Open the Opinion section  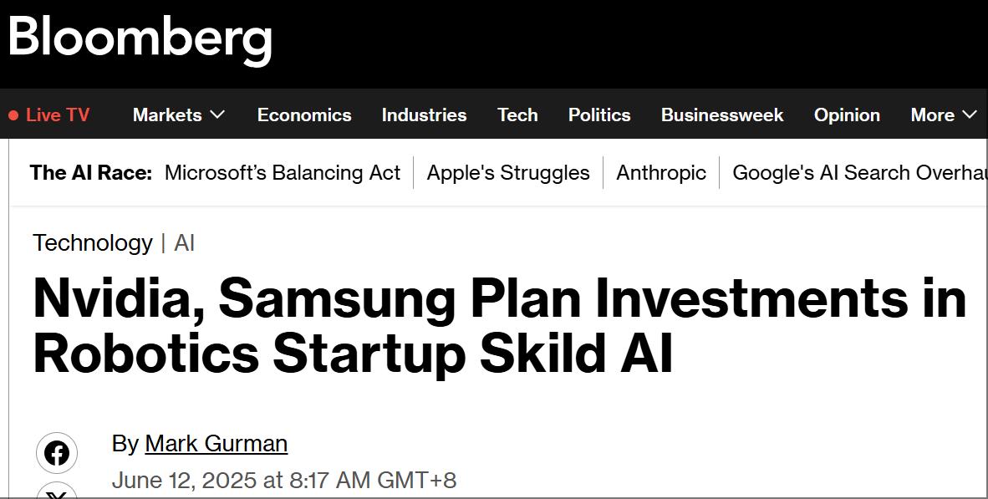coord(847,115)
